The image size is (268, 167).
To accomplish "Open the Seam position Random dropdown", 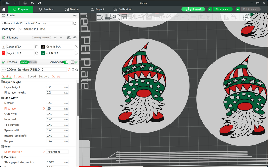I will click(57, 152).
